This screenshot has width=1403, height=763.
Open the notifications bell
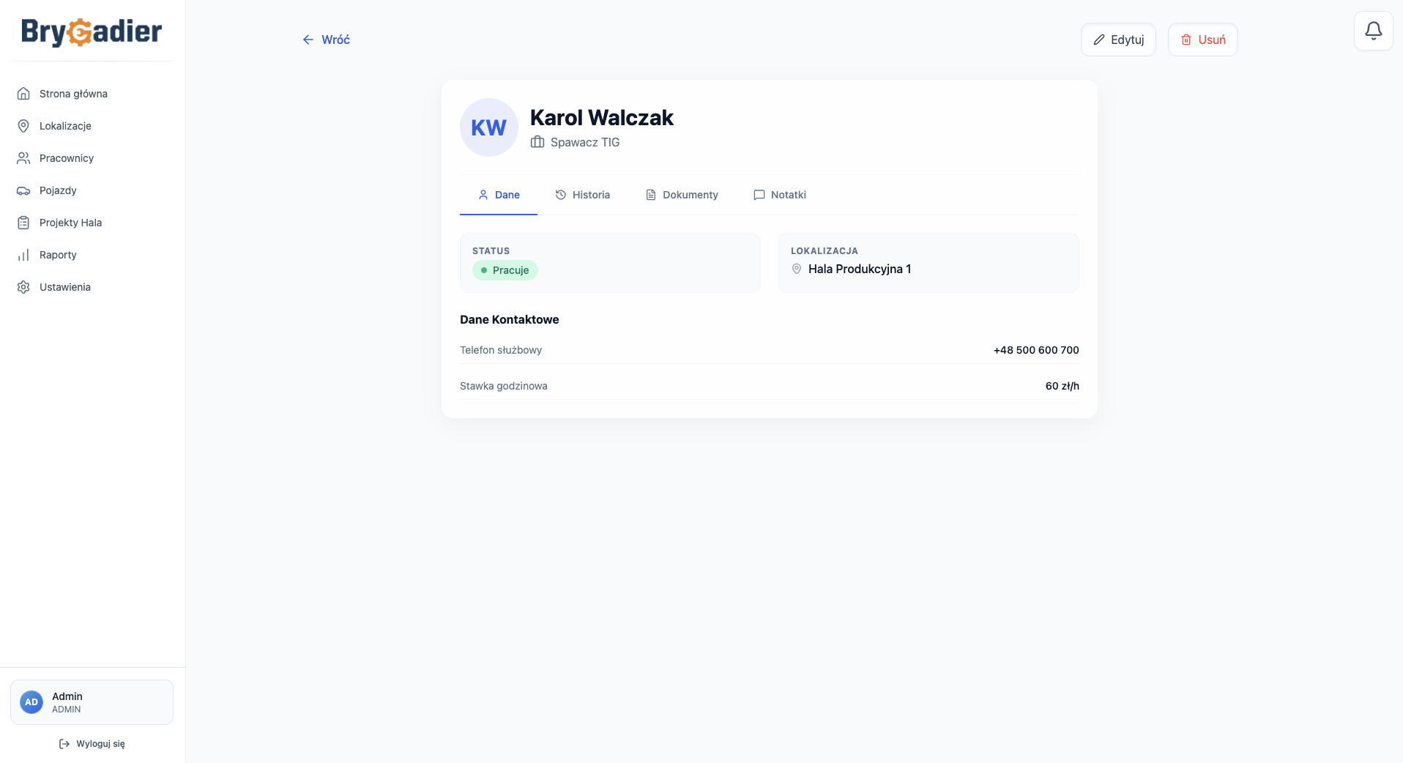(1373, 31)
